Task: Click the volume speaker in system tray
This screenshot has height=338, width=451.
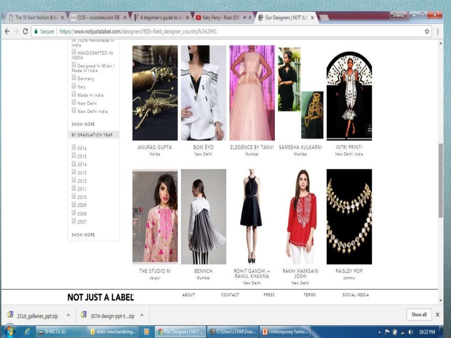Action: pos(410,332)
